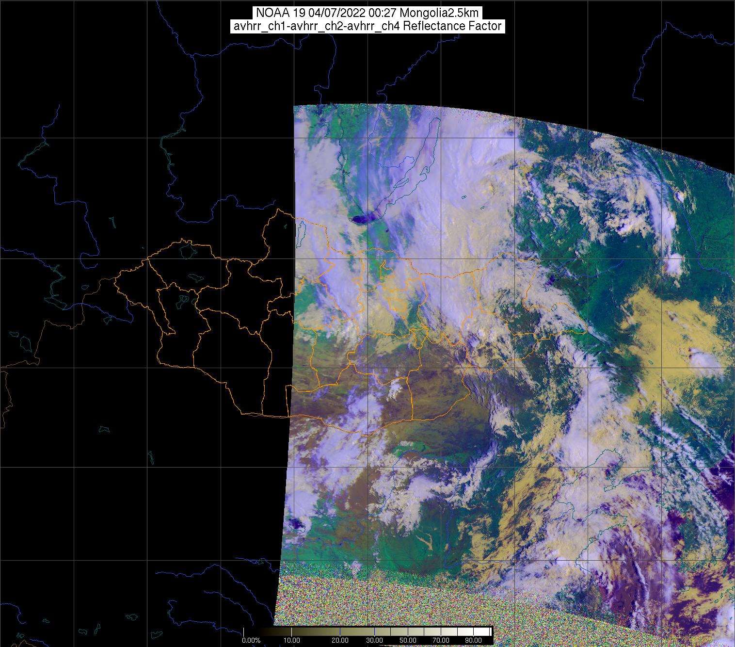The width and height of the screenshot is (735, 647).
Task: Click the title line reading NOAA 19 04/07/2022 00:27 Mongolia2.5km
Action: pyautogui.click(x=367, y=13)
